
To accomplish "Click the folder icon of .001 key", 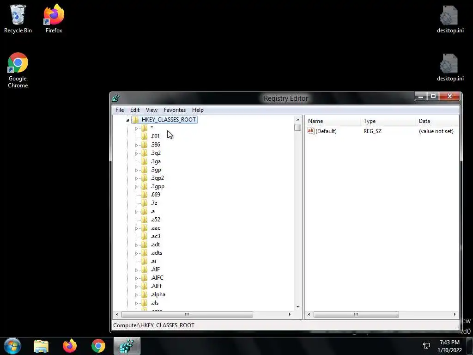I will coord(145,136).
